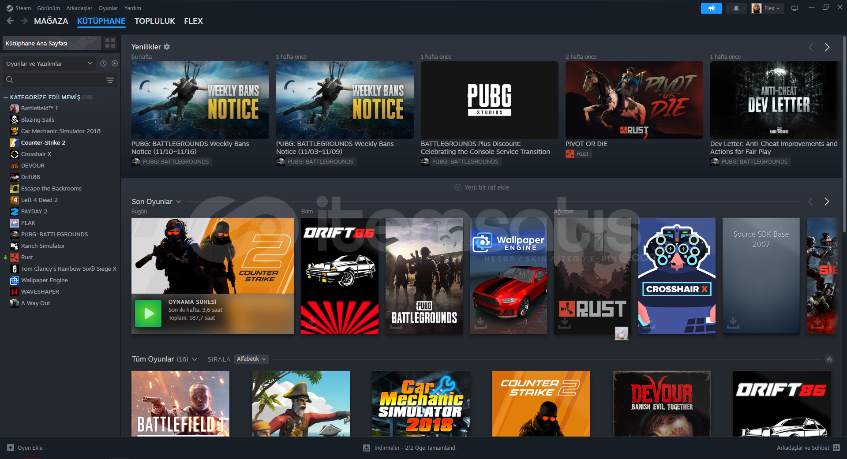Select Escape the Backrooms in sidebar
This screenshot has height=459, width=847.
coord(51,189)
